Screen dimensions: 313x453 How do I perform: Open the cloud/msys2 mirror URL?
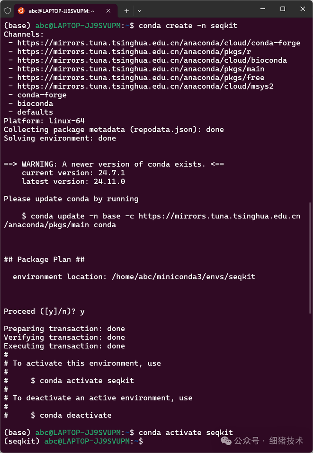145,87
